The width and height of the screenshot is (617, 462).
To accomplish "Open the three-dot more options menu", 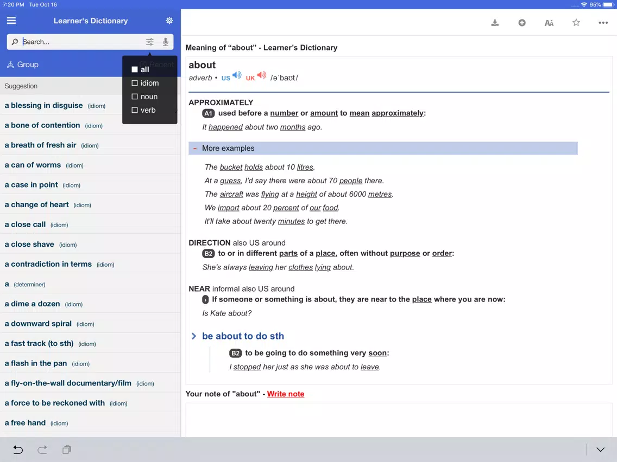I will click(x=603, y=23).
